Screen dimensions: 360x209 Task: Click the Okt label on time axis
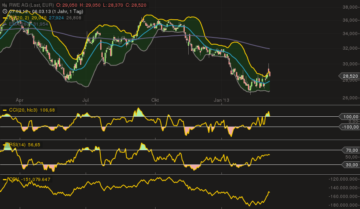[x=155, y=101]
